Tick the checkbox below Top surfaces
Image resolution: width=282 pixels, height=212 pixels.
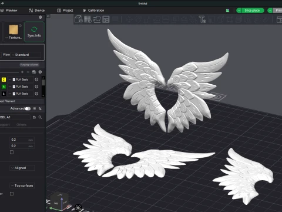pos(12,194)
